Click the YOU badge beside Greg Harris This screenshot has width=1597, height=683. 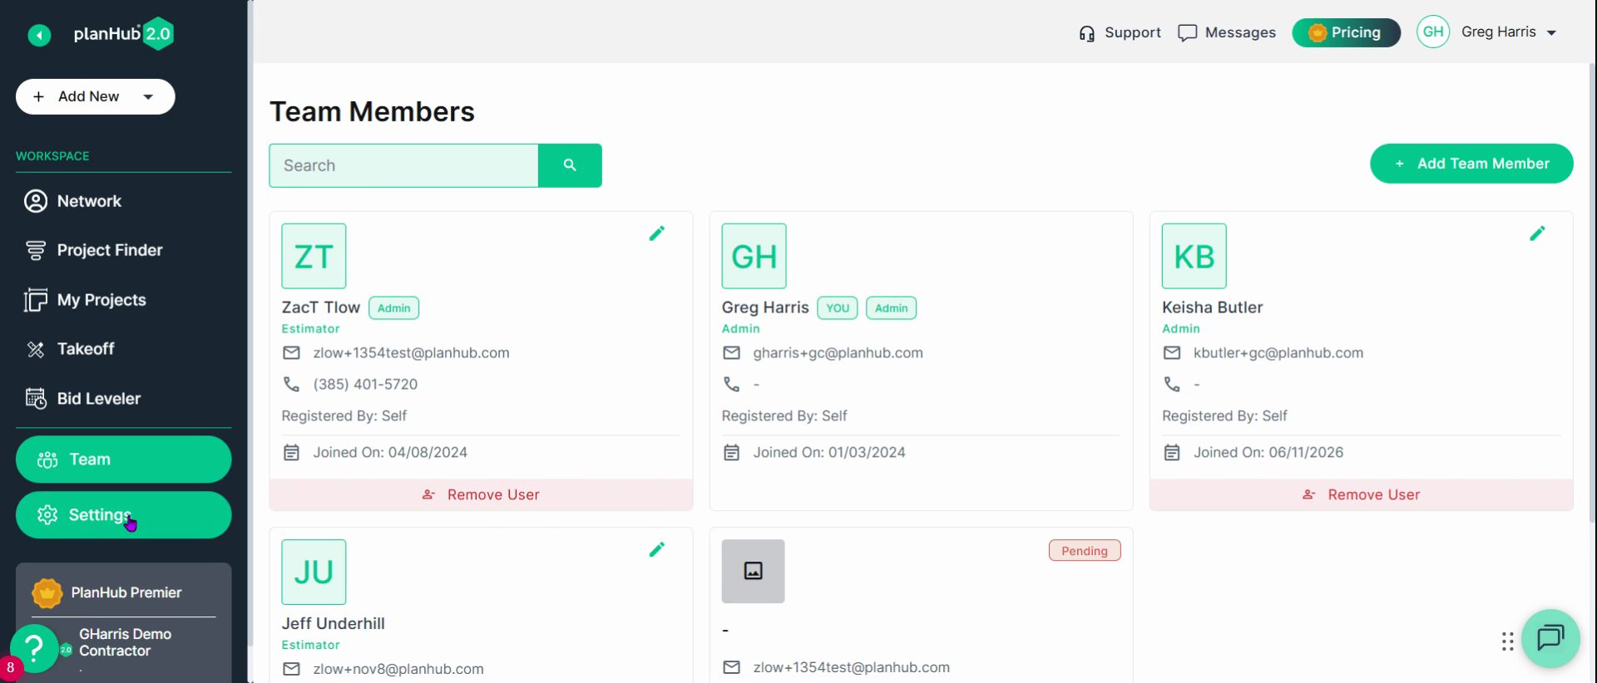(838, 308)
